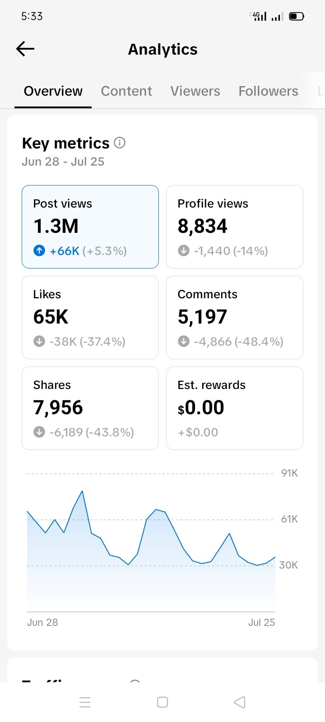Viewport: 325px width, 722px height.
Task: Tap the Jun 28 - Jul 25 date range
Action: [x=63, y=162]
